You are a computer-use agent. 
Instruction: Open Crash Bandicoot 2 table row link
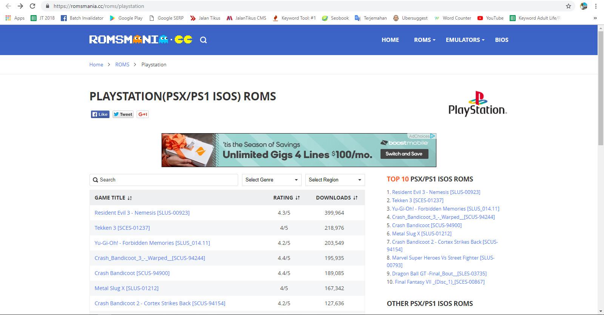[x=160, y=303]
